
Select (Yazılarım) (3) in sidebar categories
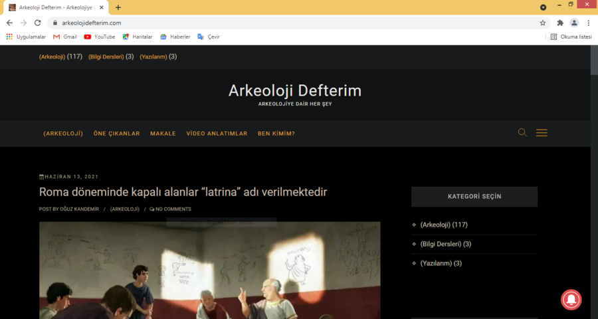[x=441, y=263]
